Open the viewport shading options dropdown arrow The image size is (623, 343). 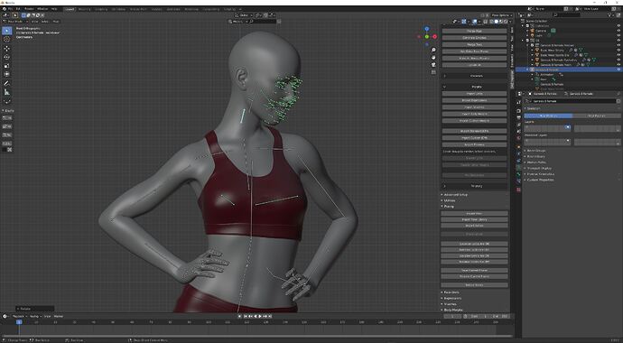point(510,22)
